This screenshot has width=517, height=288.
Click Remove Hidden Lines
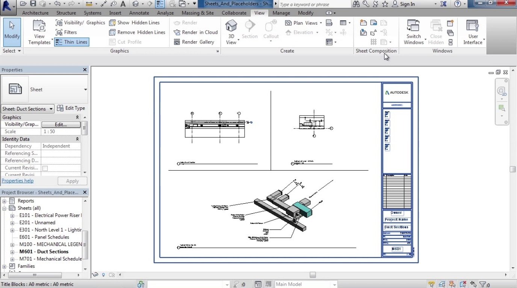[x=137, y=32]
